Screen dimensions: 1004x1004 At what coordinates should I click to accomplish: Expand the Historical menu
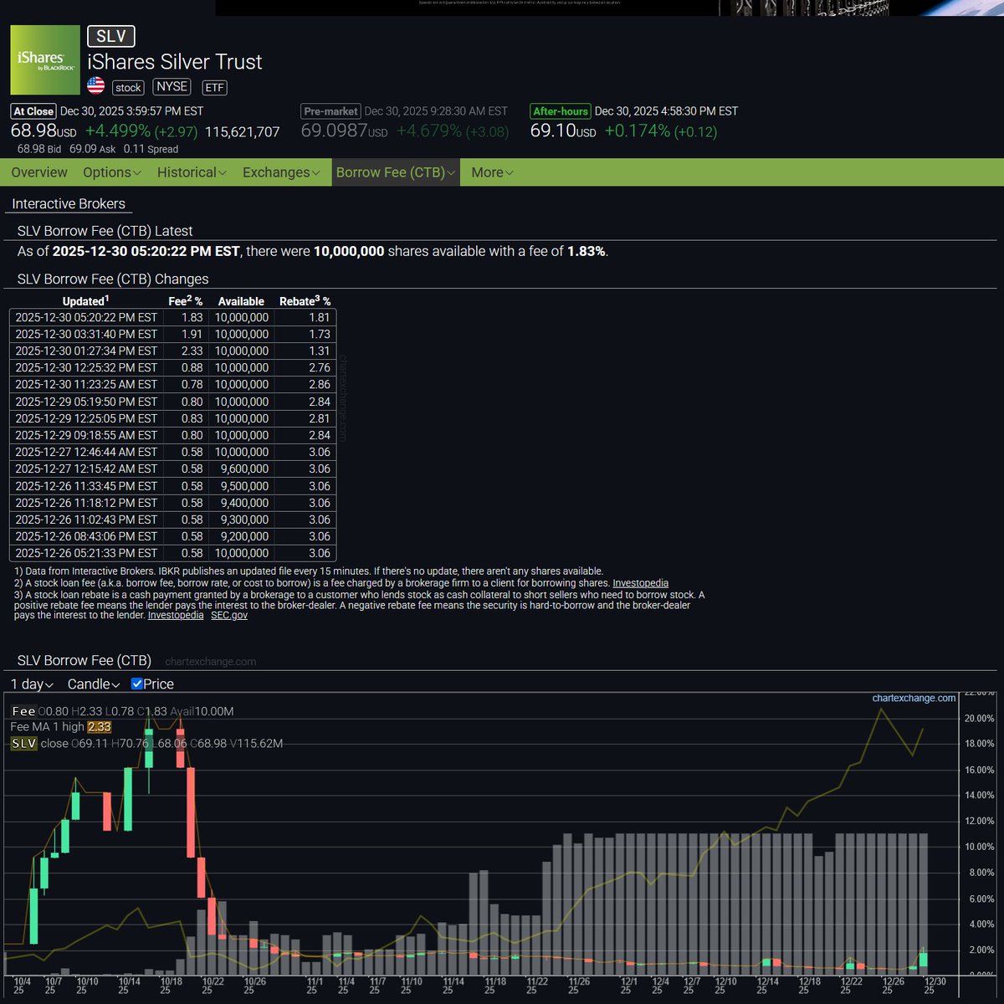192,172
